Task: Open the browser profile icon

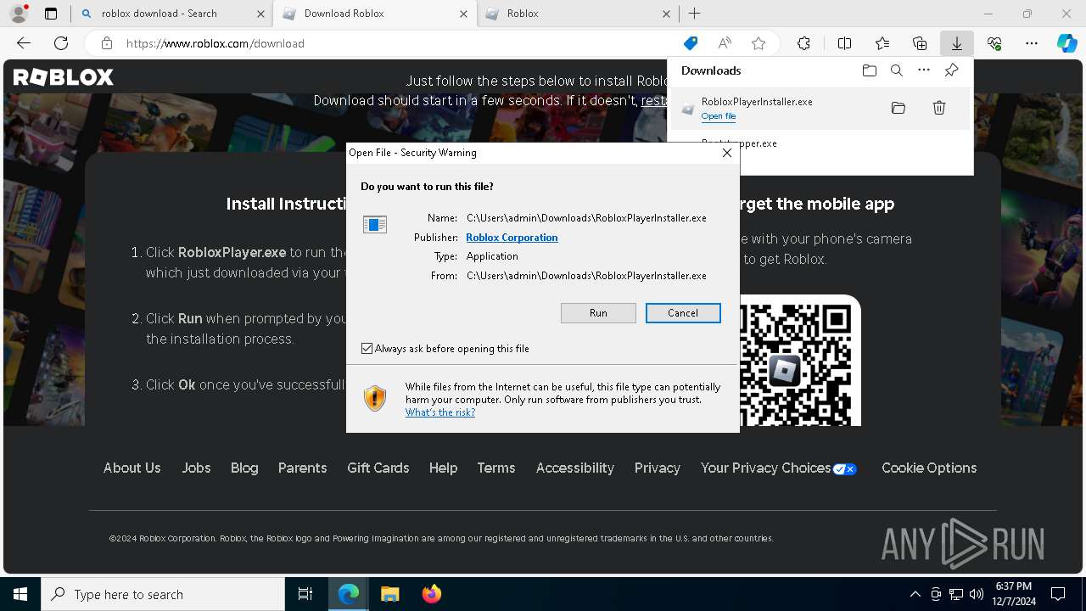Action: [x=18, y=14]
